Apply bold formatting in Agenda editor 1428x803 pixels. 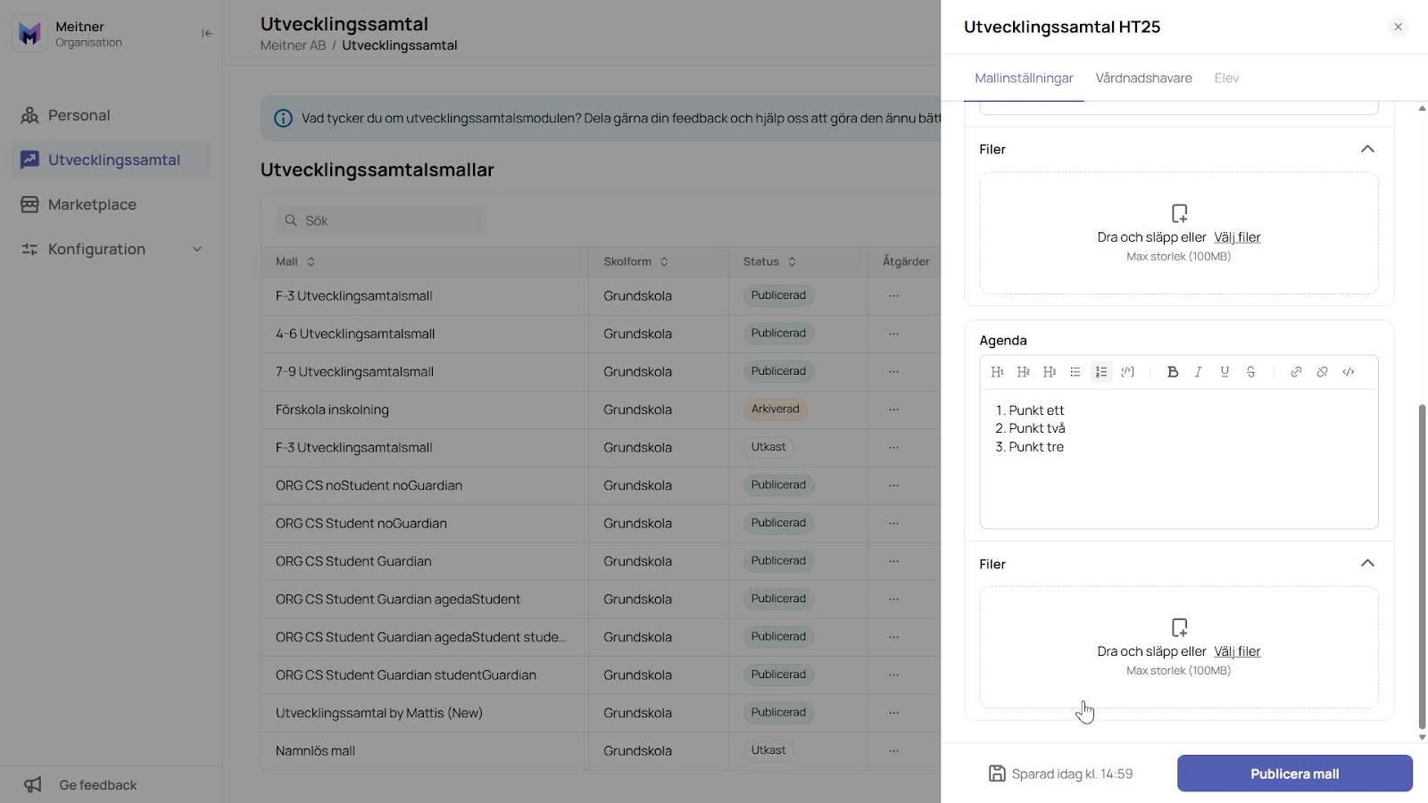(1173, 372)
